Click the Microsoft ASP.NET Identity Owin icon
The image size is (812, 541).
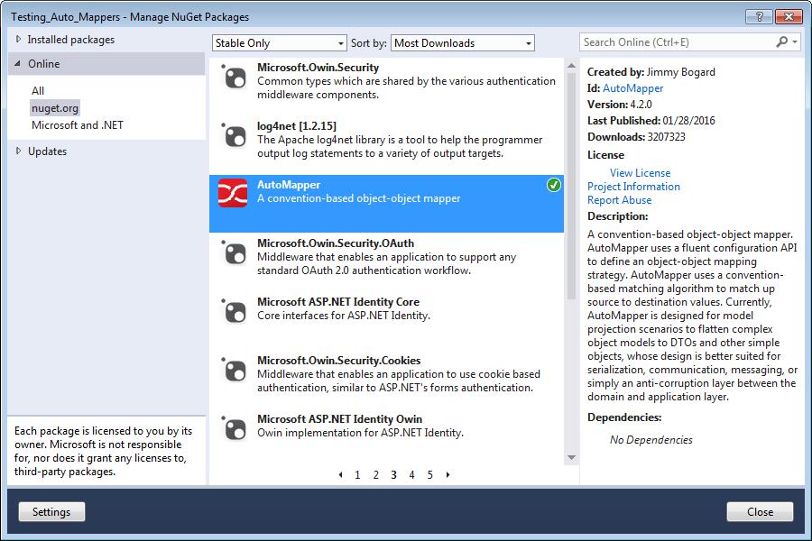click(234, 428)
